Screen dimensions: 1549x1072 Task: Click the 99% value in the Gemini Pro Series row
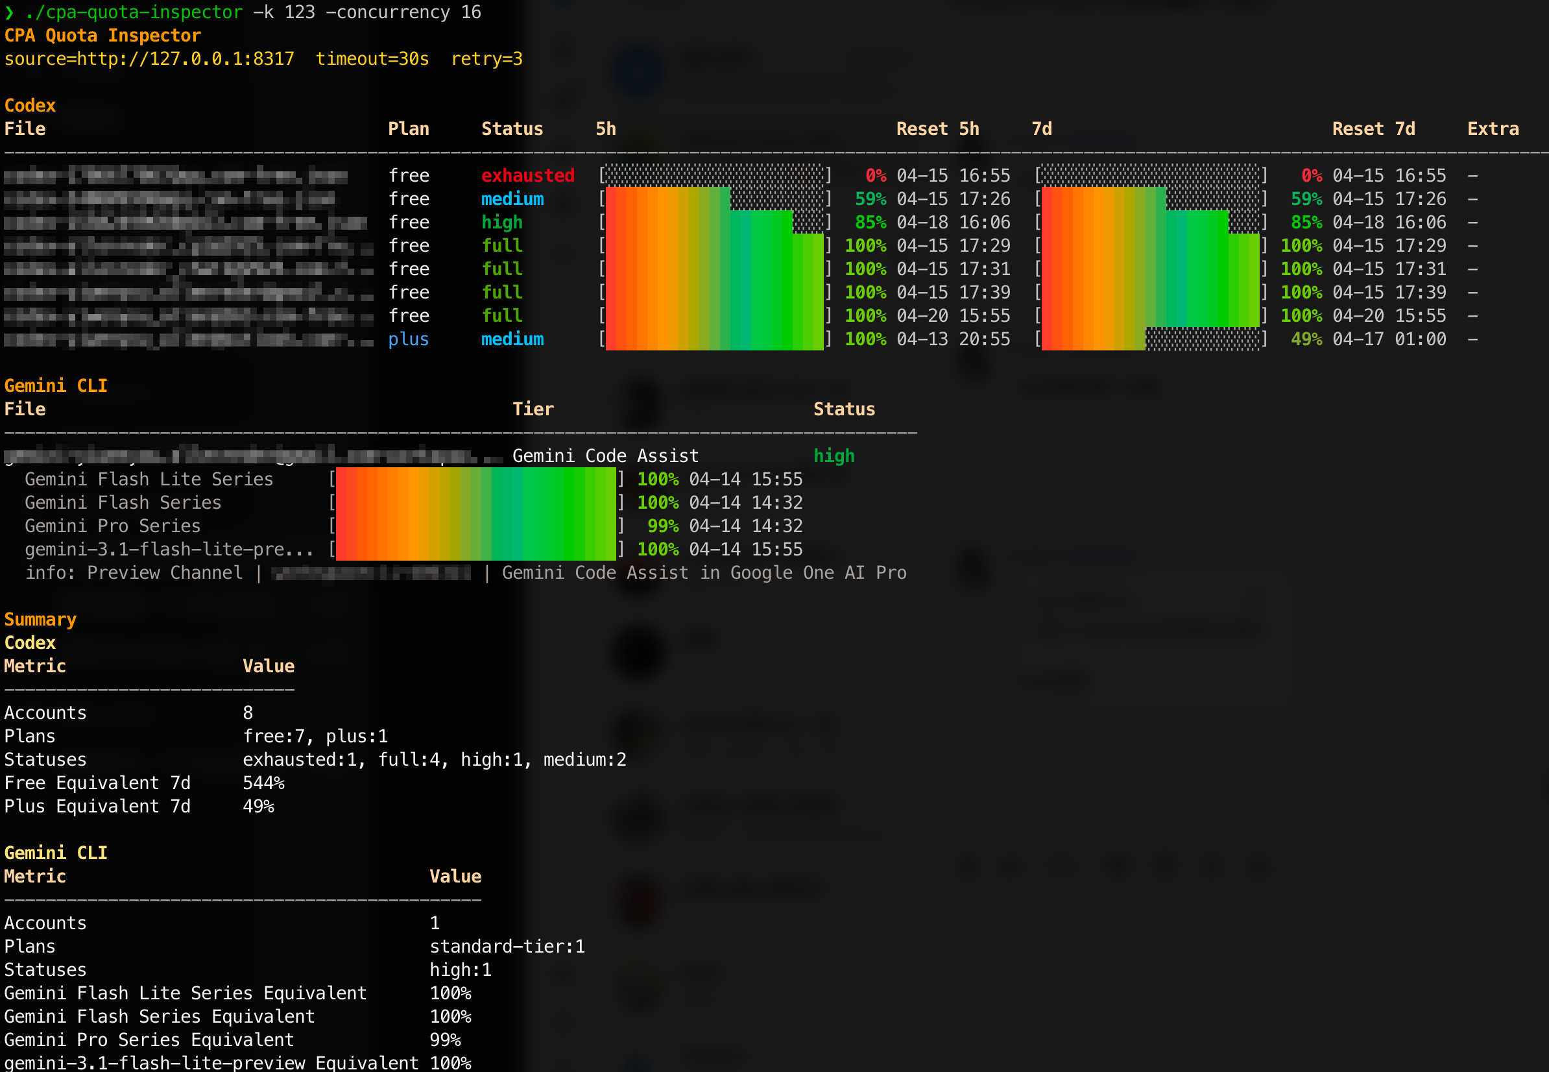pyautogui.click(x=663, y=526)
